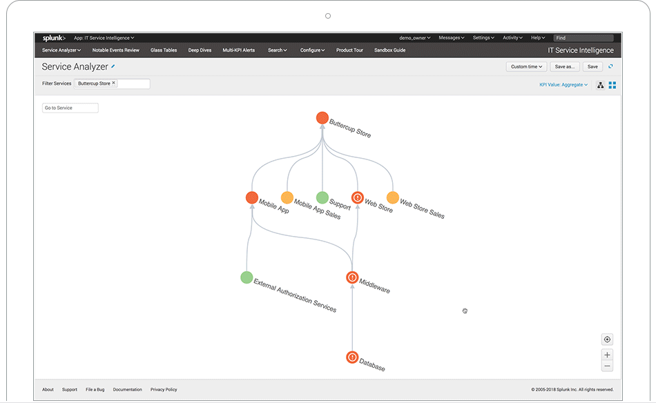Viewport: 656px width, 403px height.
Task: Select the External Authorization Services node
Action: coord(247,277)
